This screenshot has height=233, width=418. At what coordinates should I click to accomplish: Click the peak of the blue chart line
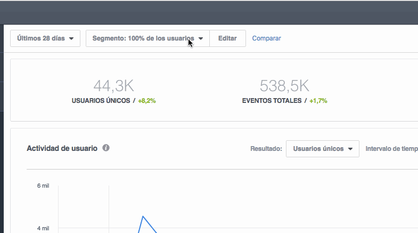143,216
